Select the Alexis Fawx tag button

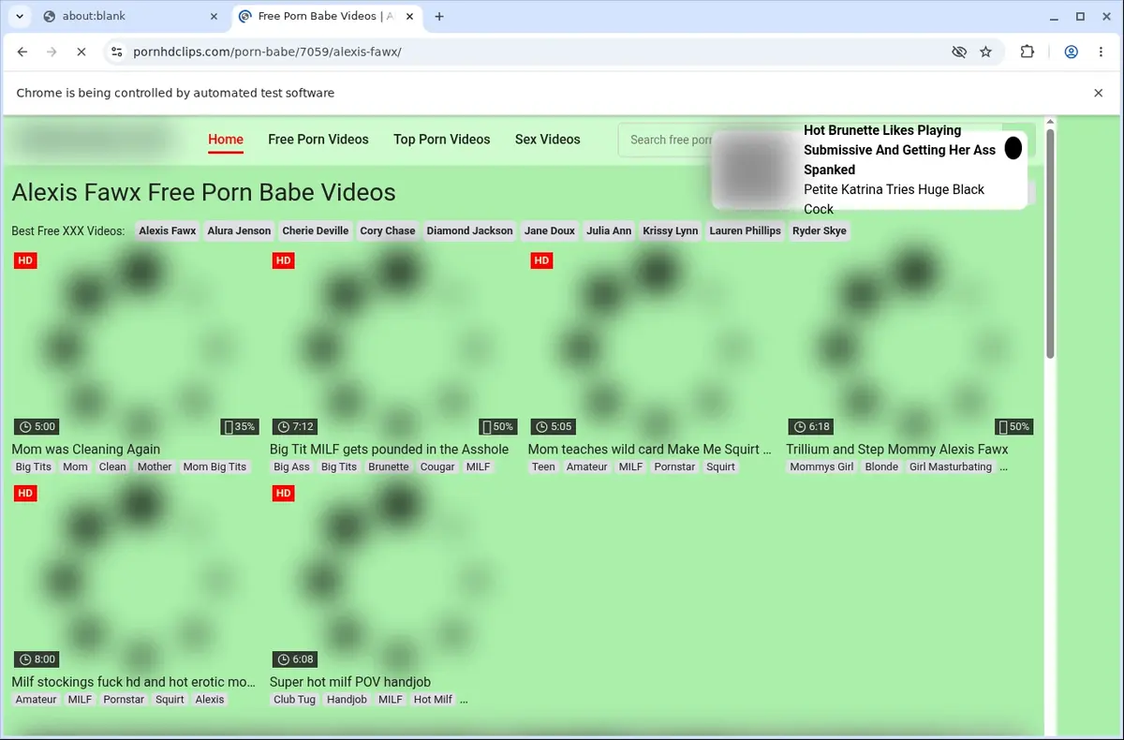168,230
